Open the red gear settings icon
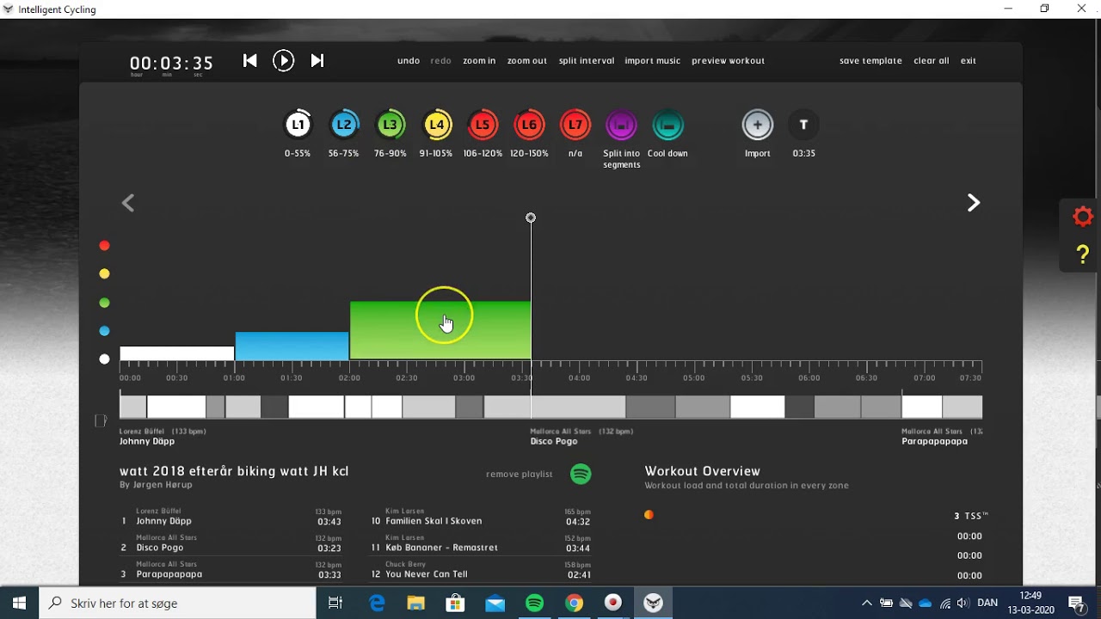The height and width of the screenshot is (619, 1101). click(x=1083, y=217)
